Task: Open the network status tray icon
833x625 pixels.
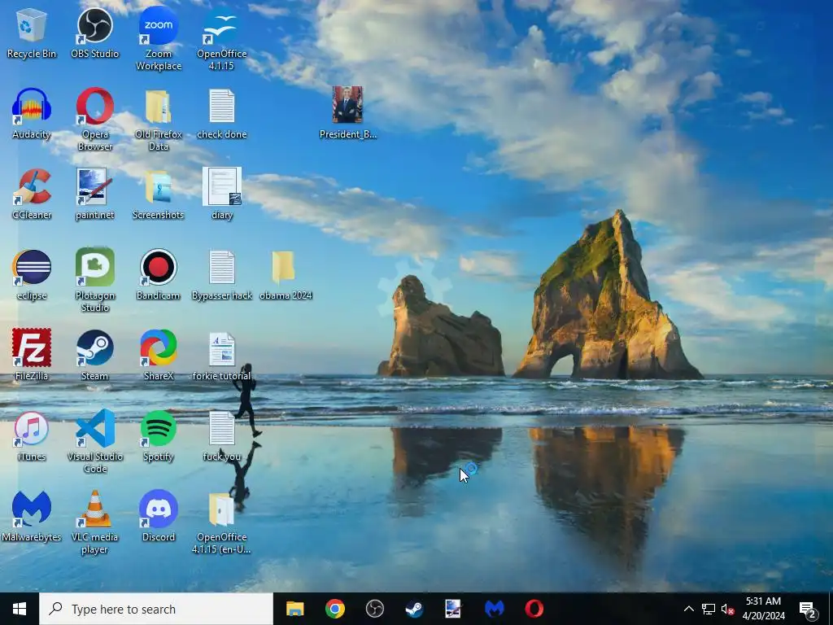Action: click(709, 609)
